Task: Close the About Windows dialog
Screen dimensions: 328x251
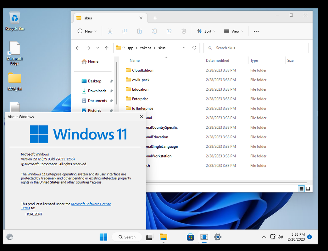Action: (x=142, y=116)
